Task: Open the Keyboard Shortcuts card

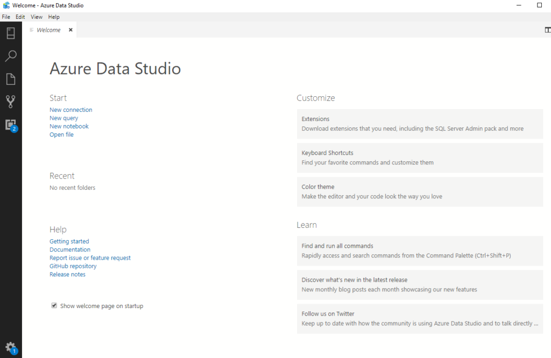Action: pos(420,157)
